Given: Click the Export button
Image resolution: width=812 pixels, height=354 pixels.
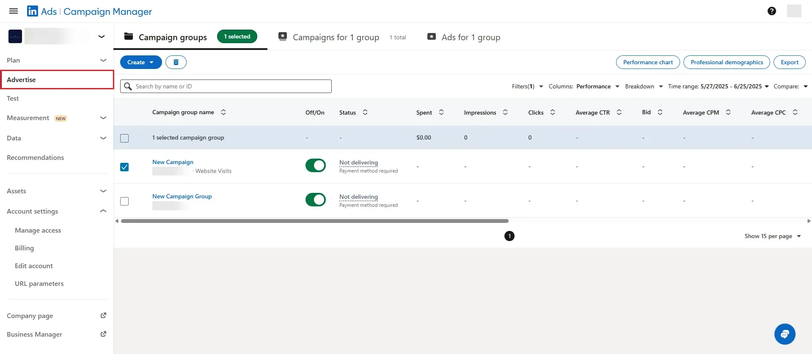Looking at the screenshot, I should [789, 62].
